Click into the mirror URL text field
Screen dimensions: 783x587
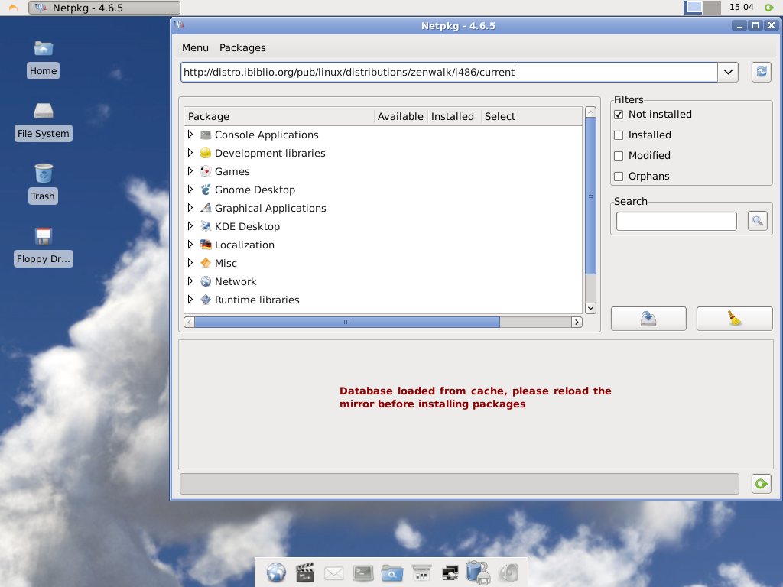click(x=449, y=72)
